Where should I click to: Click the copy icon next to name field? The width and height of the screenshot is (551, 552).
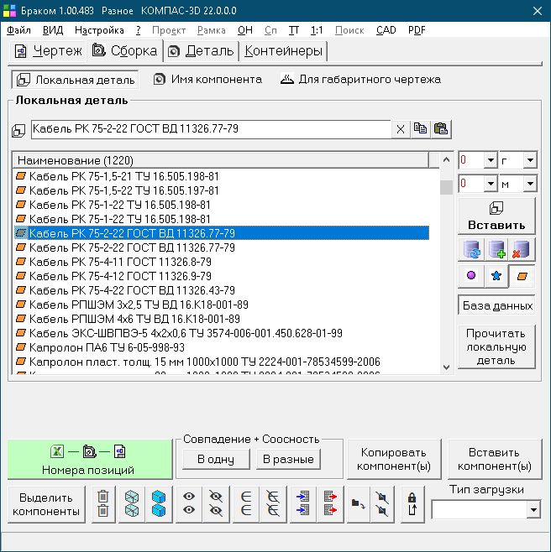point(420,129)
